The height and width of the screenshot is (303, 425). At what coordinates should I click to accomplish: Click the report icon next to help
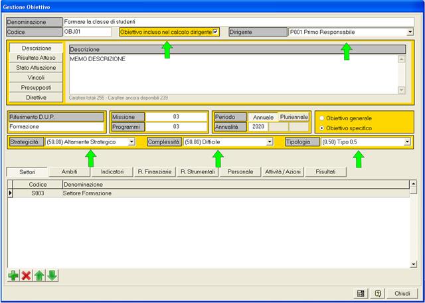click(x=361, y=293)
